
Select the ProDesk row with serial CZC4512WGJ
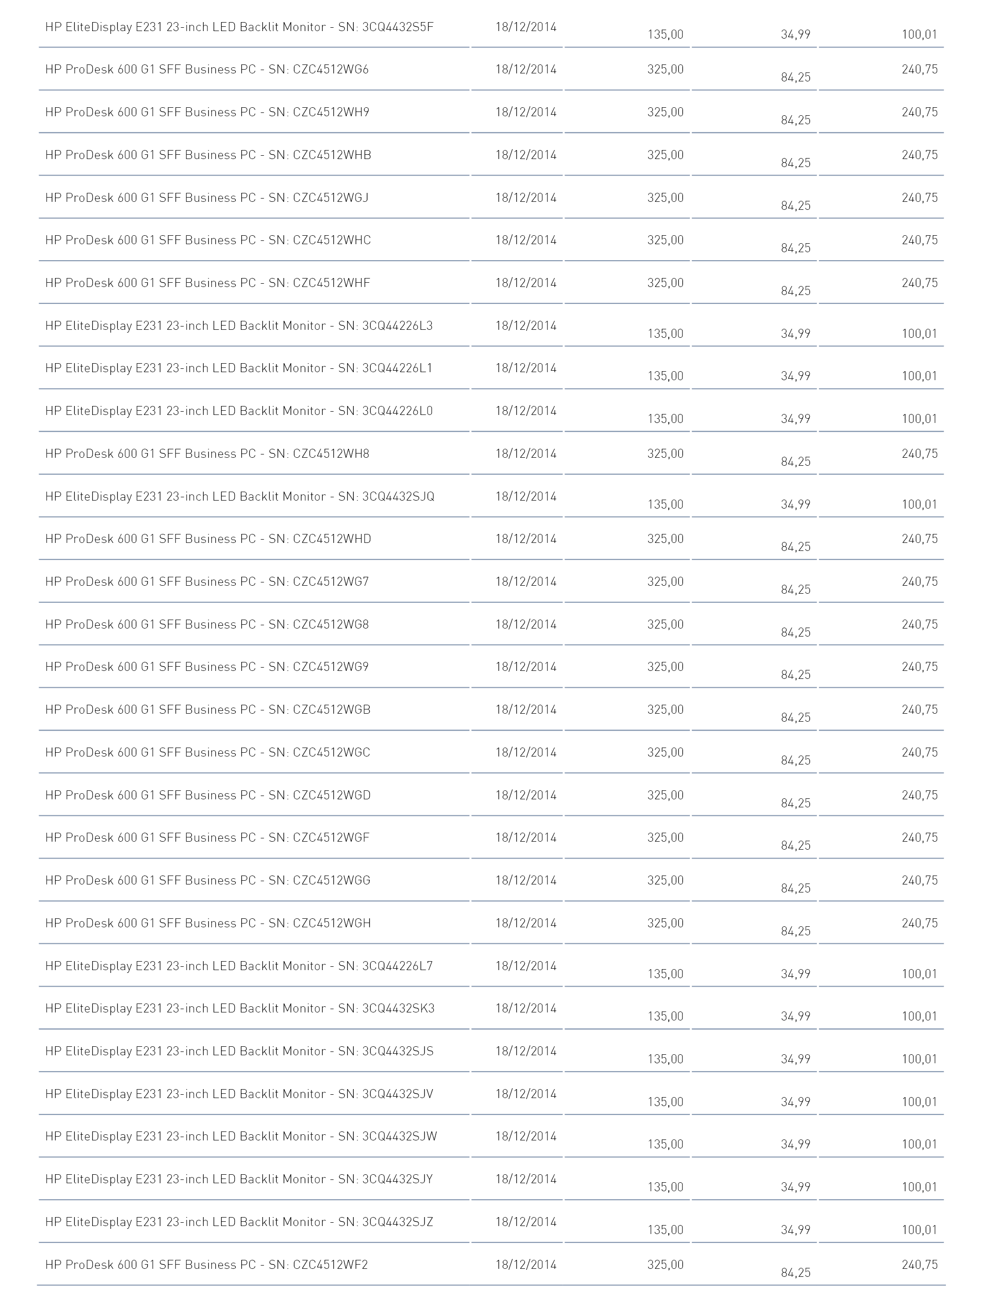(x=492, y=198)
